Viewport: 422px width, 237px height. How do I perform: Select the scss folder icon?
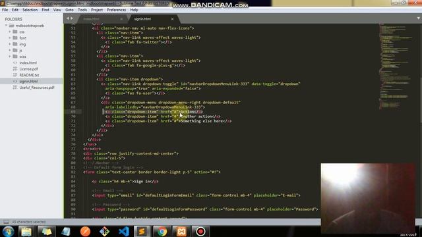coord(15,57)
